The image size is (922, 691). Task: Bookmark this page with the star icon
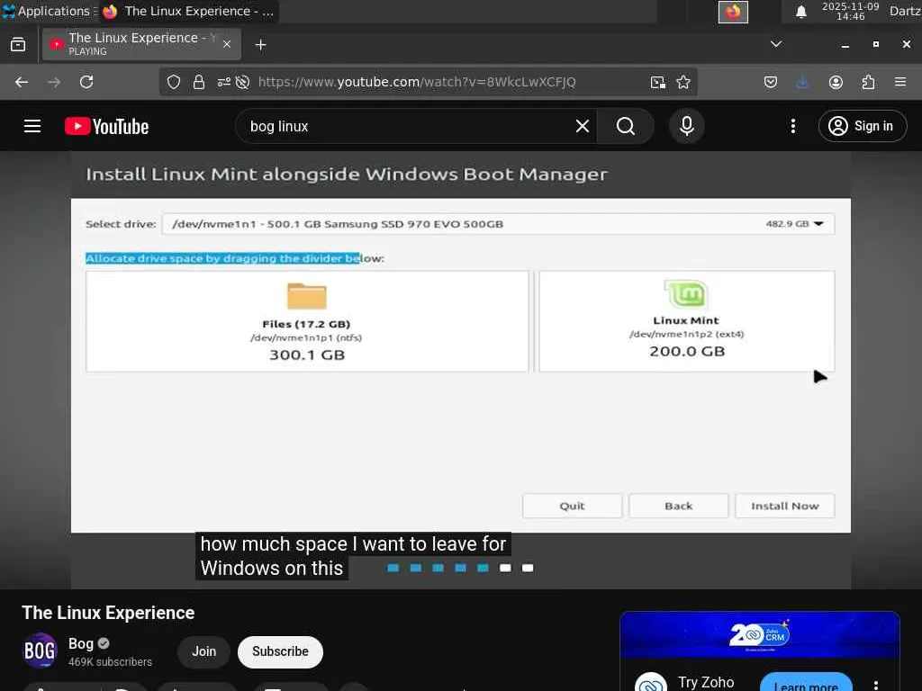(683, 82)
